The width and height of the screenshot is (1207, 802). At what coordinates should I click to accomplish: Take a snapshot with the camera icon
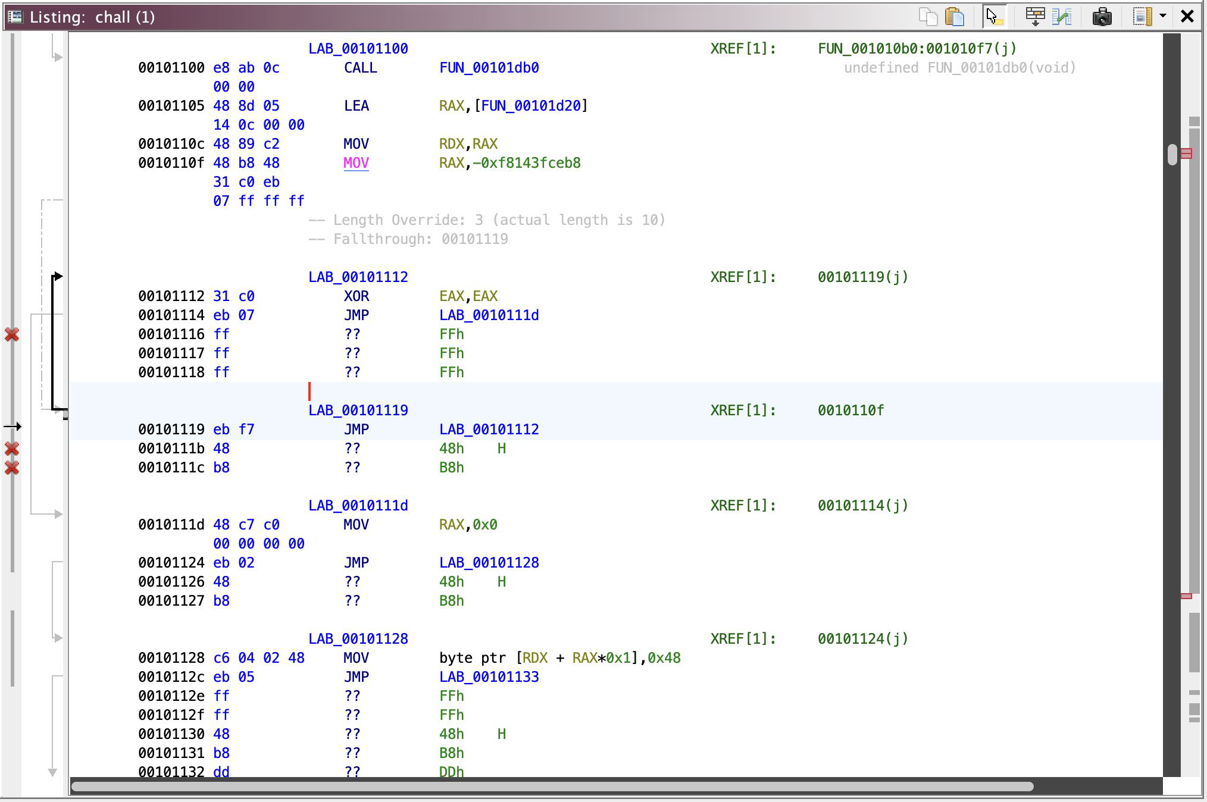point(1102,17)
